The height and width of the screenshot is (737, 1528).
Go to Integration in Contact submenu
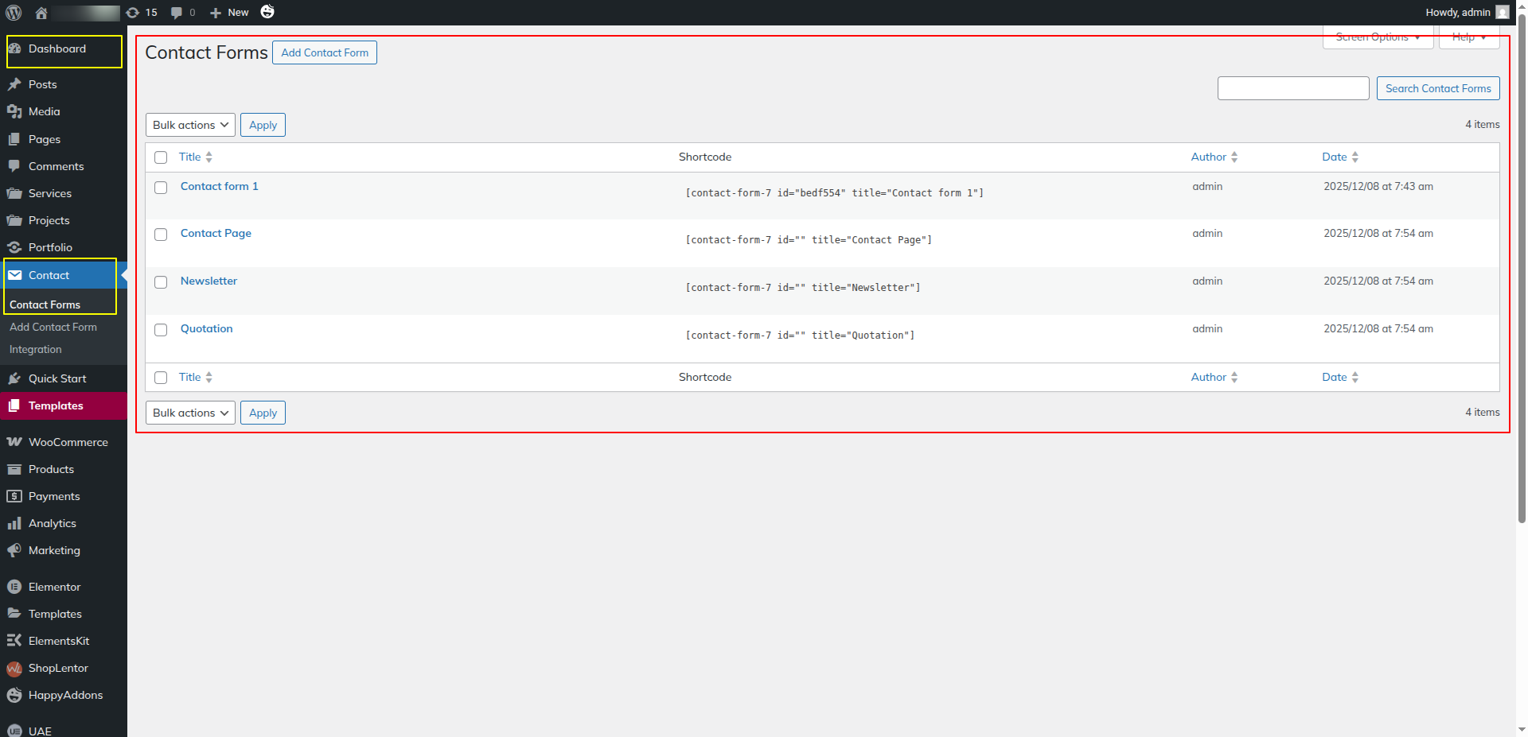[x=36, y=349]
